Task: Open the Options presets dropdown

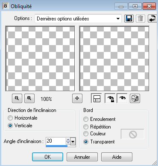Action: click(78, 19)
